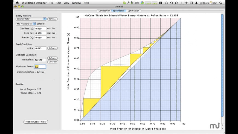The height and width of the screenshot is (134, 238).
Task: Open the Mol Fractions for dropdown
Action: click(x=26, y=24)
